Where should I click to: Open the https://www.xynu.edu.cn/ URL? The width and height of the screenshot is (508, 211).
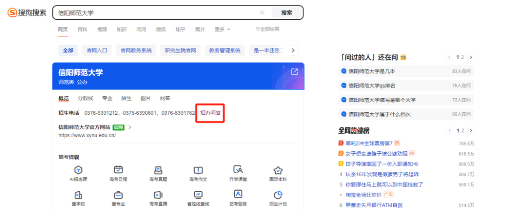click(x=87, y=135)
